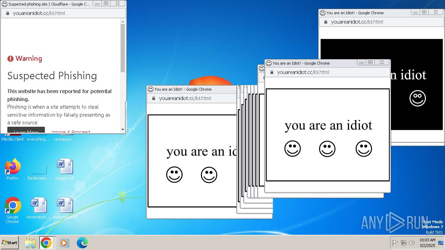Screen dimensions: 445x250
Task: Launch Microsoft Edge from the taskbar
Action: point(82,243)
